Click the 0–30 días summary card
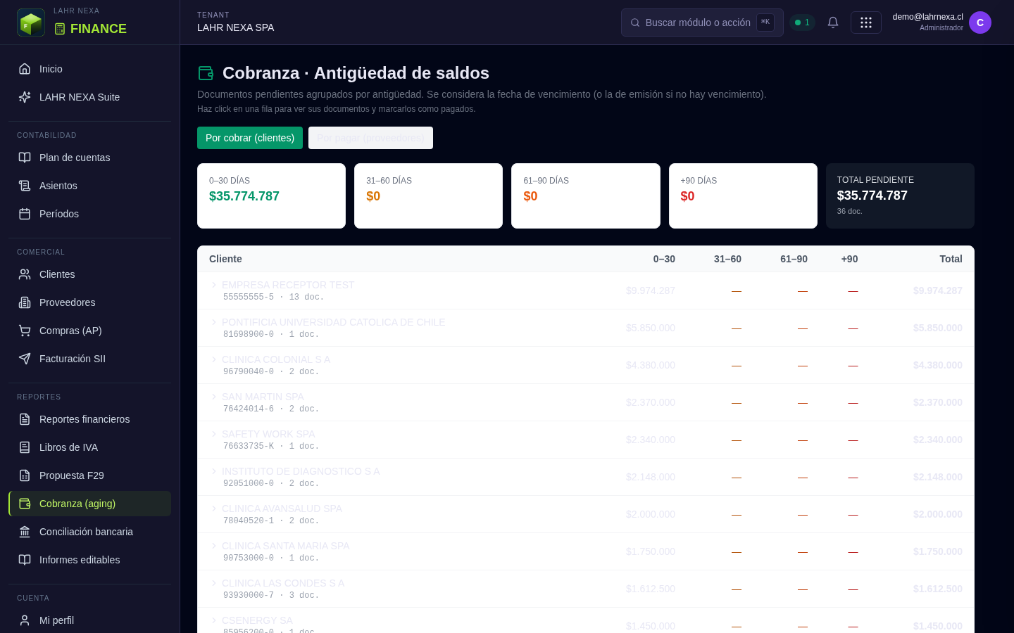Image resolution: width=1014 pixels, height=633 pixels. pos(271,196)
